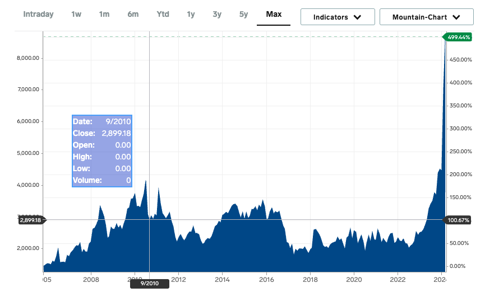Select the 1w time range

pyautogui.click(x=76, y=14)
